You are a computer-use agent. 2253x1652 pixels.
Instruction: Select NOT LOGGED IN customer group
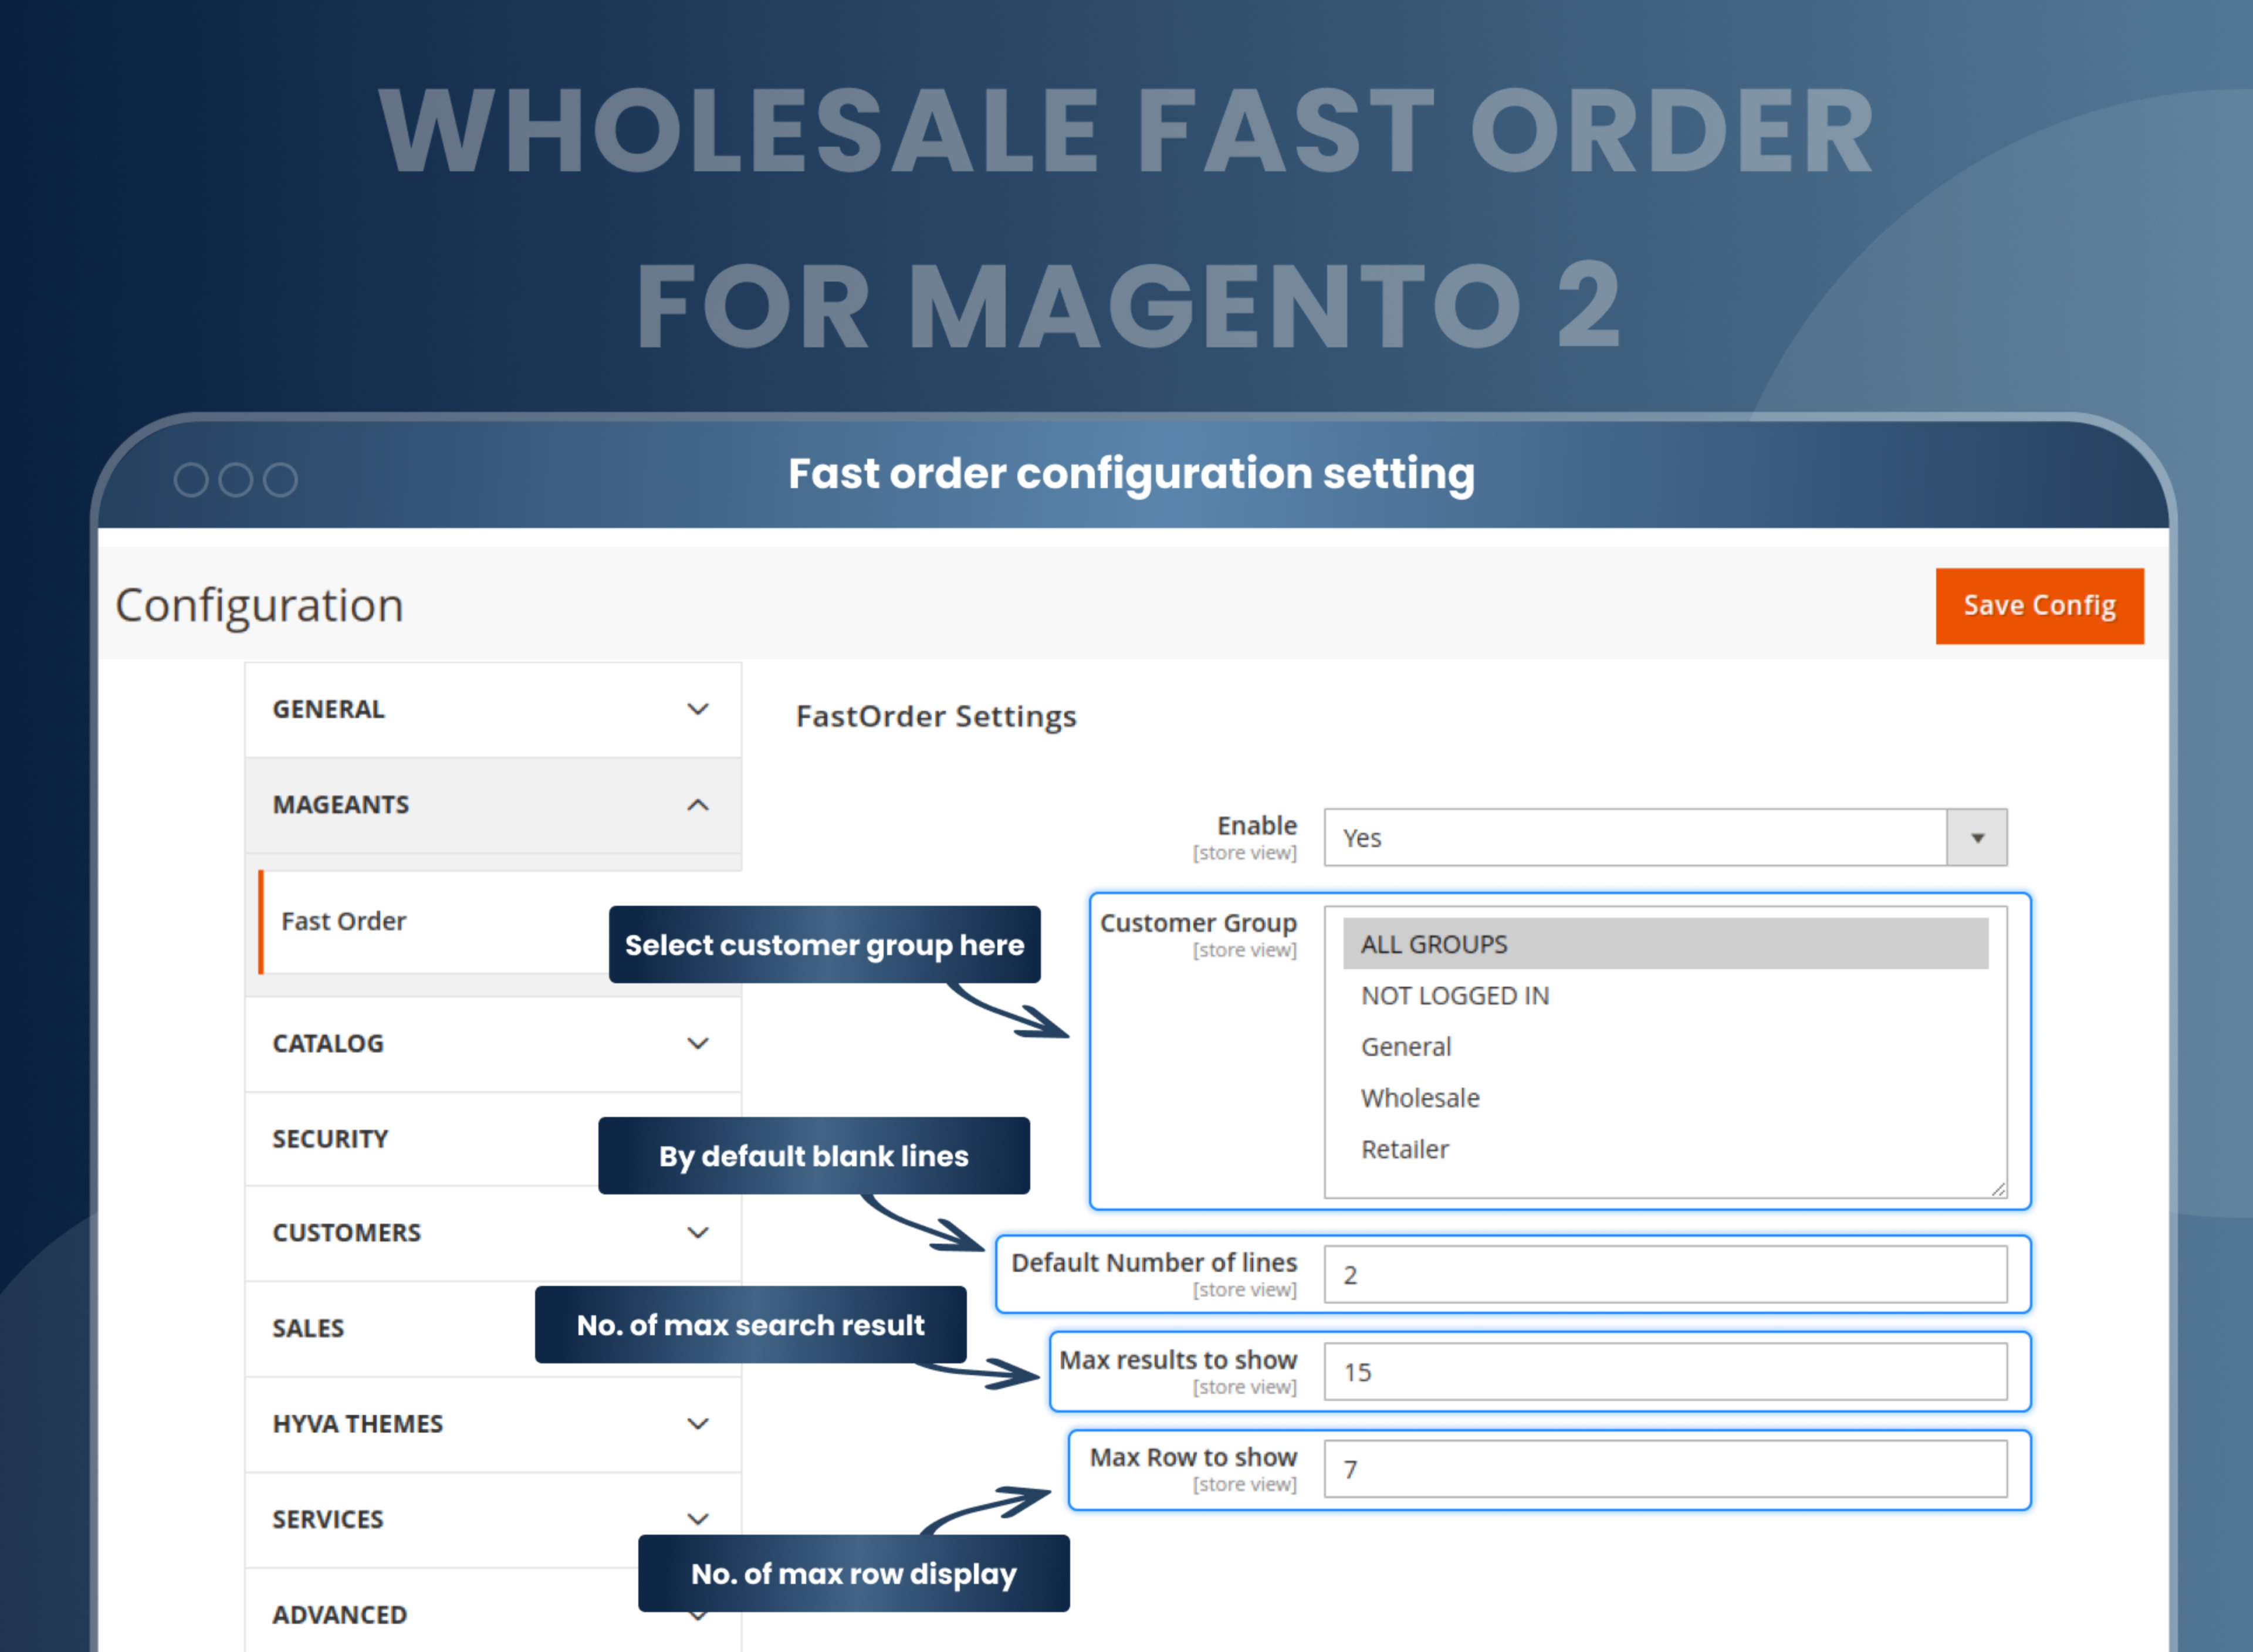click(x=1454, y=995)
